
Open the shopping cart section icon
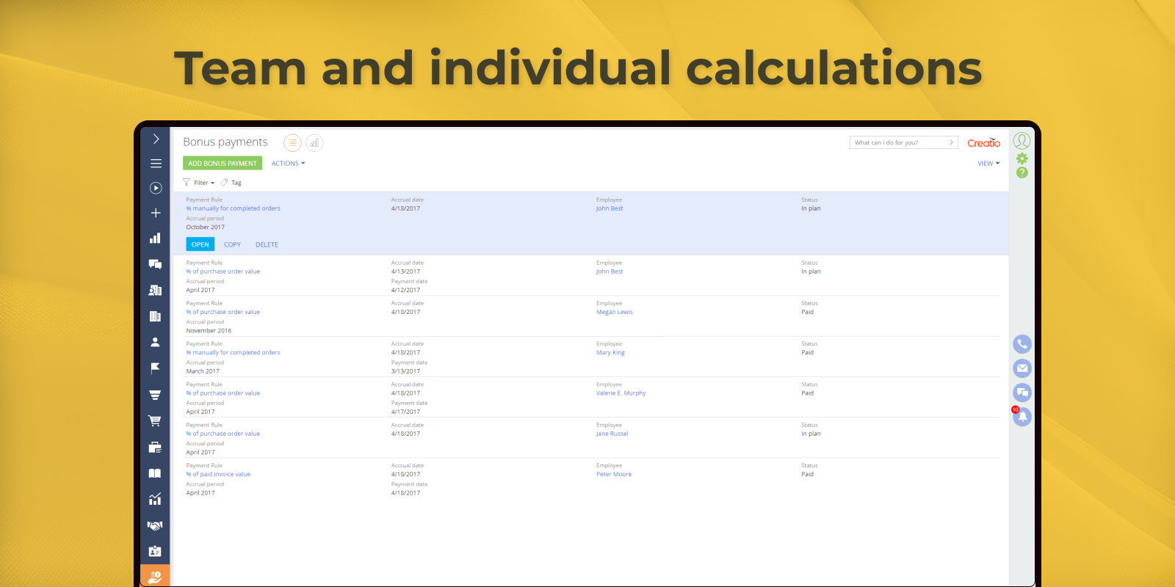pos(155,421)
